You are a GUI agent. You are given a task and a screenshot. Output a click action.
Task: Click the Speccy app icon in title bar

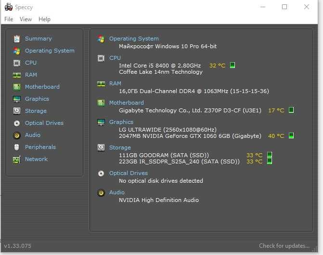coord(9,7)
